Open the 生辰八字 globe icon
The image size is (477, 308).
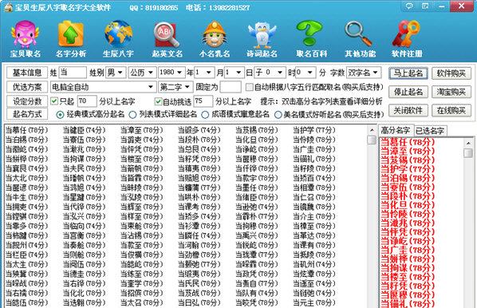click(118, 34)
